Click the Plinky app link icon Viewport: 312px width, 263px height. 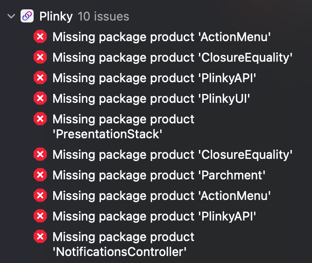point(27,17)
